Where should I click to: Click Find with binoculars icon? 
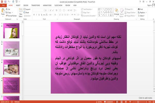[x=140, y=9]
